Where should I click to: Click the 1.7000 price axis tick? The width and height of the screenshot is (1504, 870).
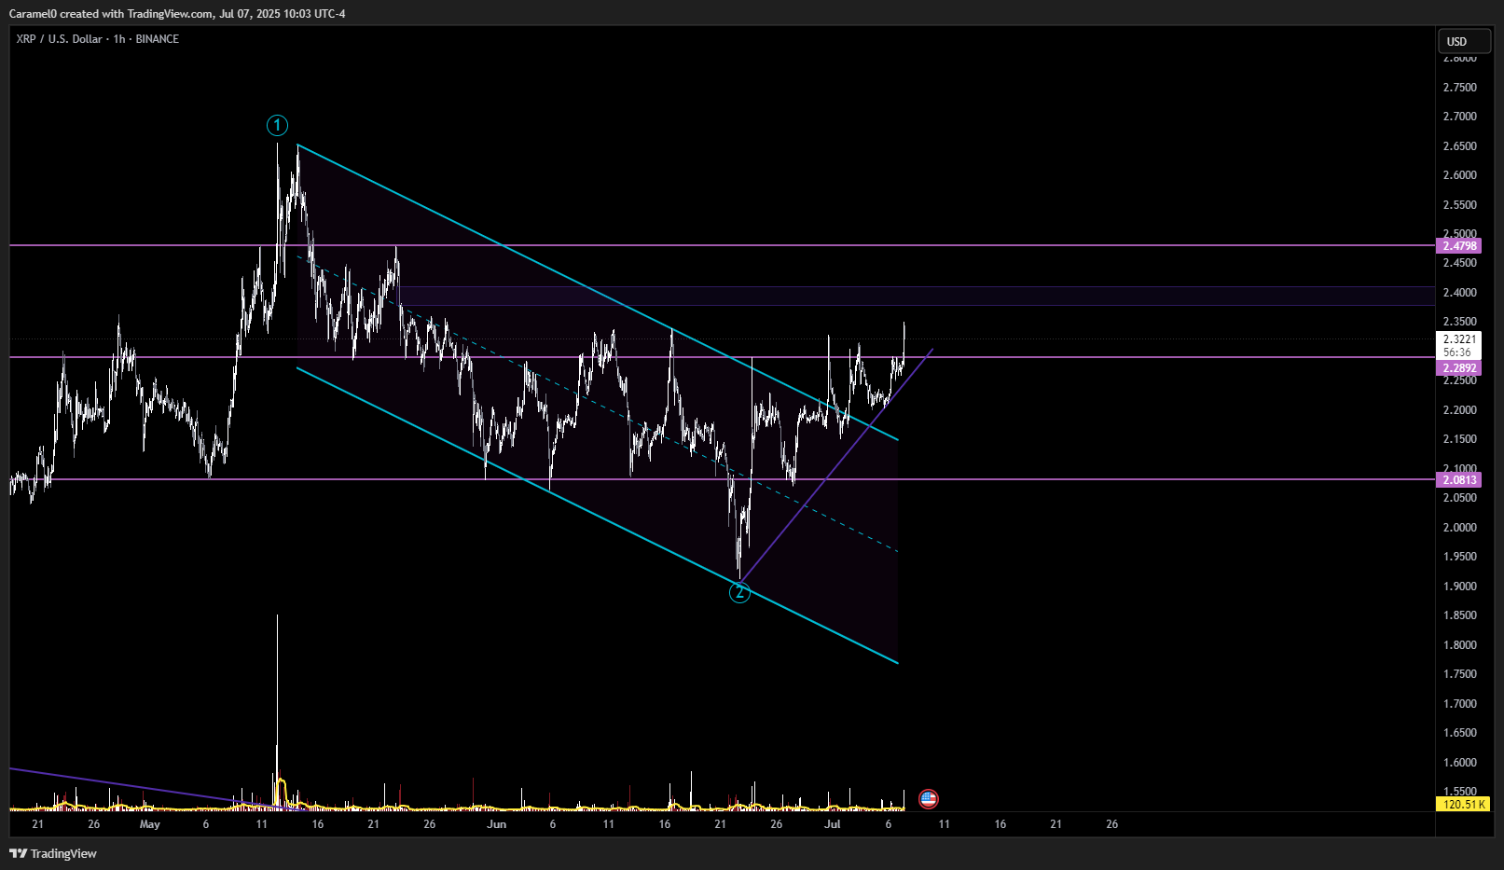pyautogui.click(x=1460, y=704)
